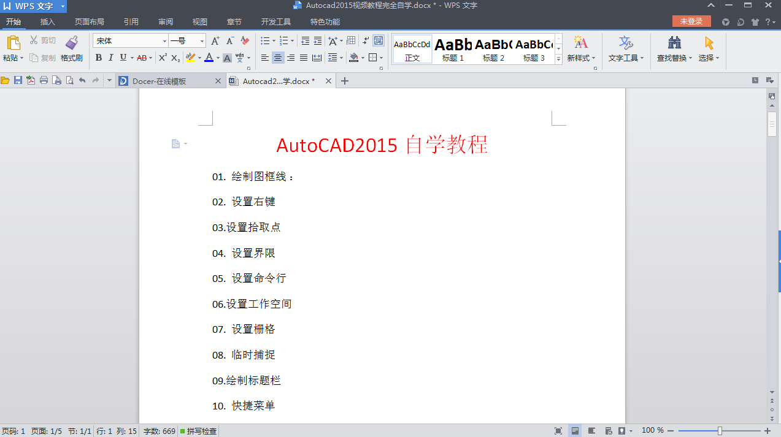Open the line spacing dropdown arrow
The image size is (781, 437).
click(x=342, y=58)
